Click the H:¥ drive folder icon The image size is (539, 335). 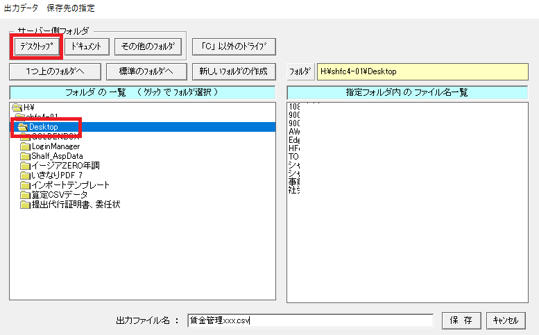click(17, 108)
